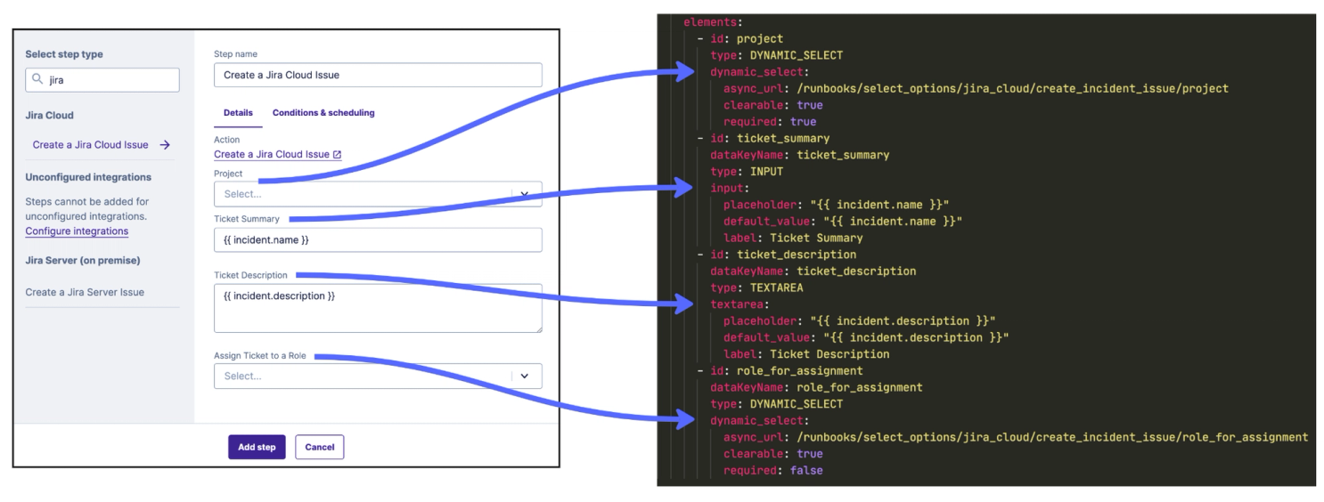The width and height of the screenshot is (1324, 502).
Task: Open the Configure integrations link
Action: pos(77,231)
